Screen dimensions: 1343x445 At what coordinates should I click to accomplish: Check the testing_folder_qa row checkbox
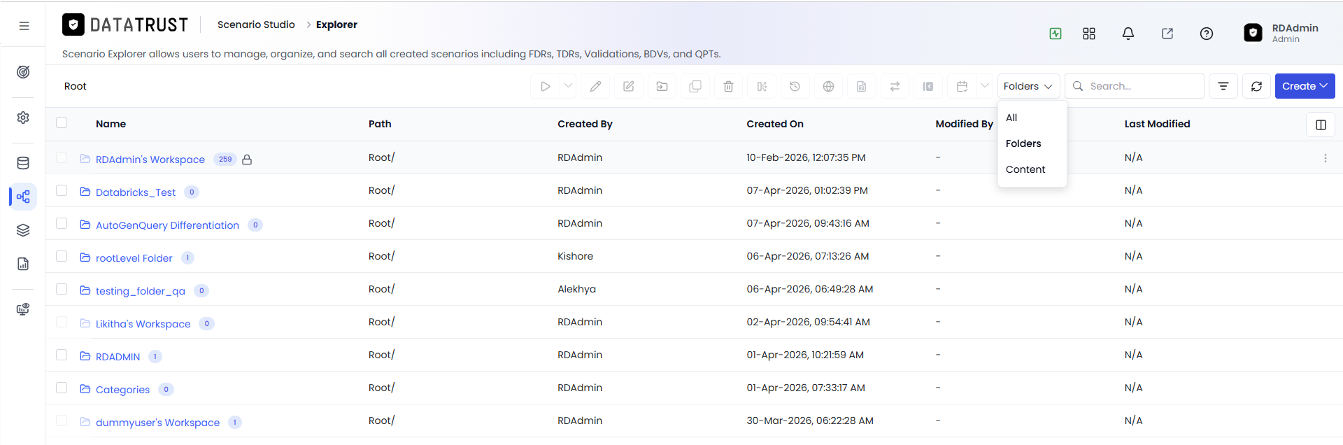[62, 289]
